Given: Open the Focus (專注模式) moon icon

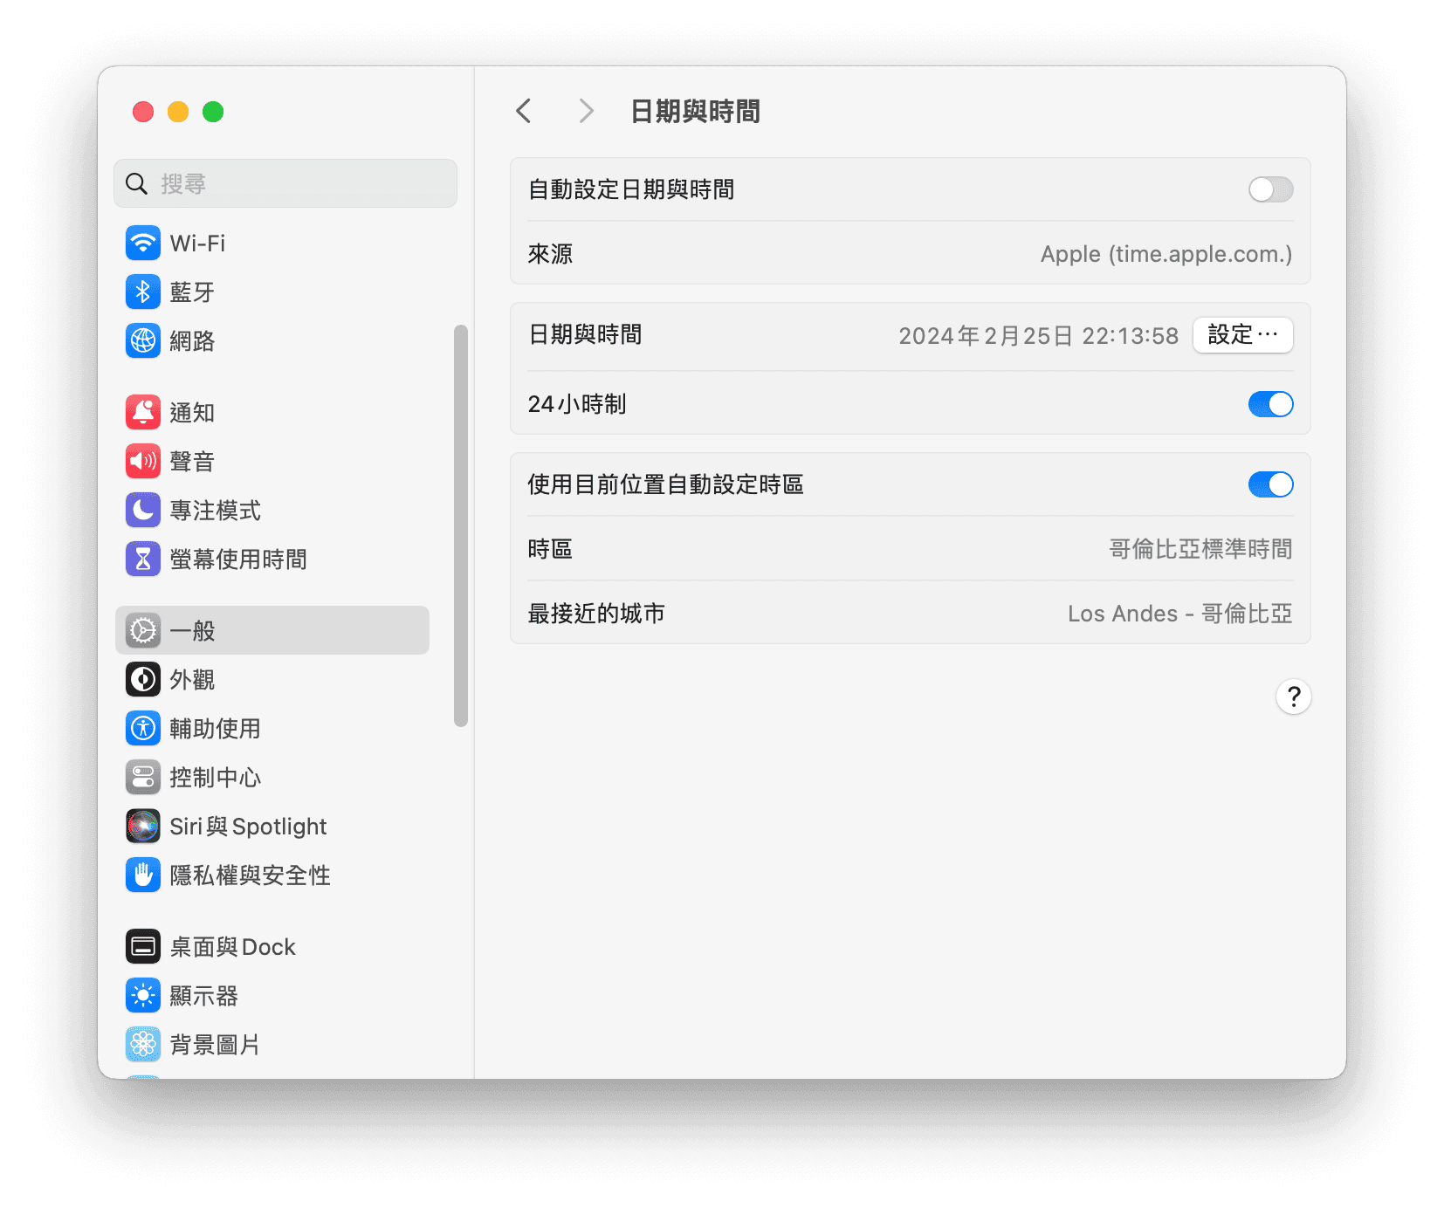Looking at the screenshot, I should (x=143, y=510).
